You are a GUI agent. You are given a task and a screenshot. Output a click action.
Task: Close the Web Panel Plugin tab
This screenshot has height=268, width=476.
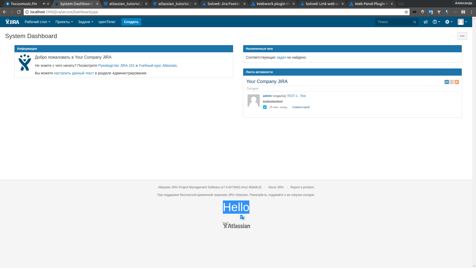[x=392, y=4]
